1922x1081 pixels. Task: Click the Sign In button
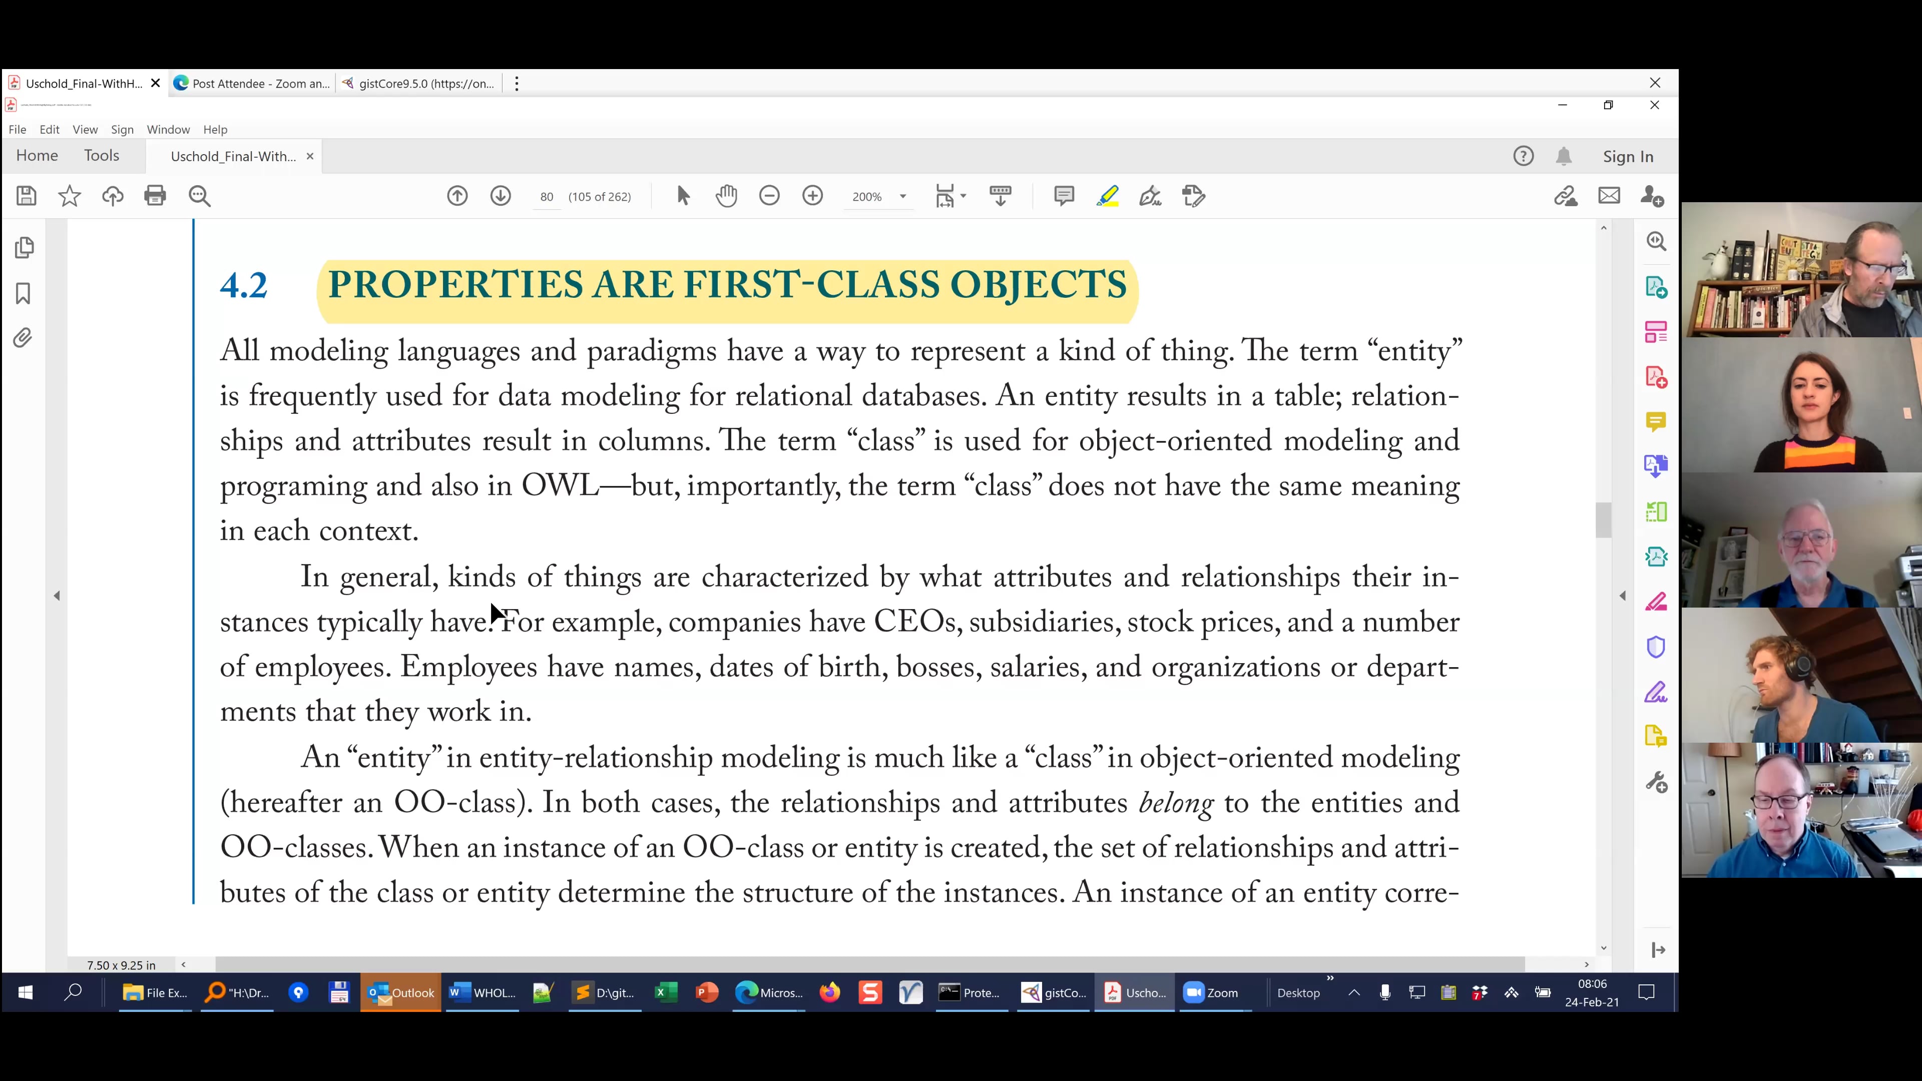click(x=1628, y=156)
